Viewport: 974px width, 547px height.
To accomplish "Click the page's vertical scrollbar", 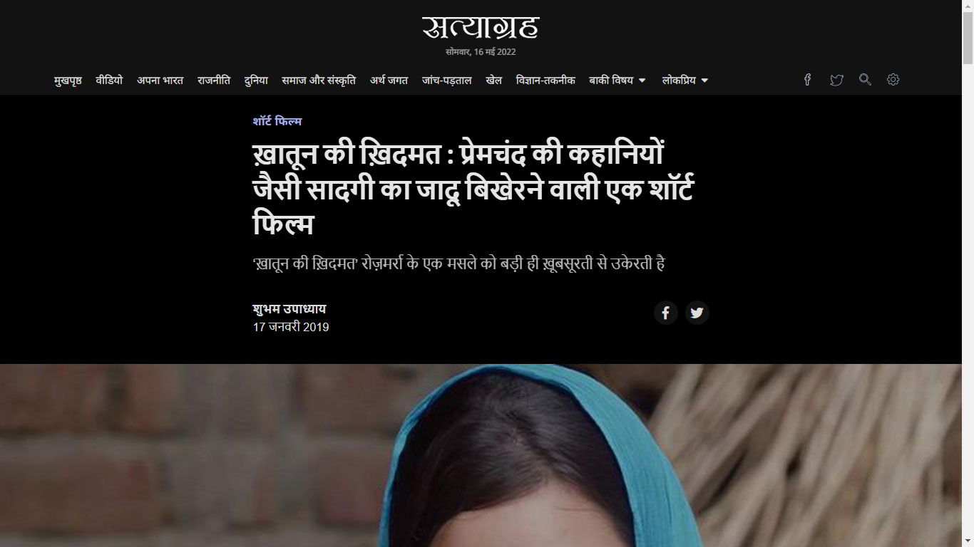I will point(968,273).
